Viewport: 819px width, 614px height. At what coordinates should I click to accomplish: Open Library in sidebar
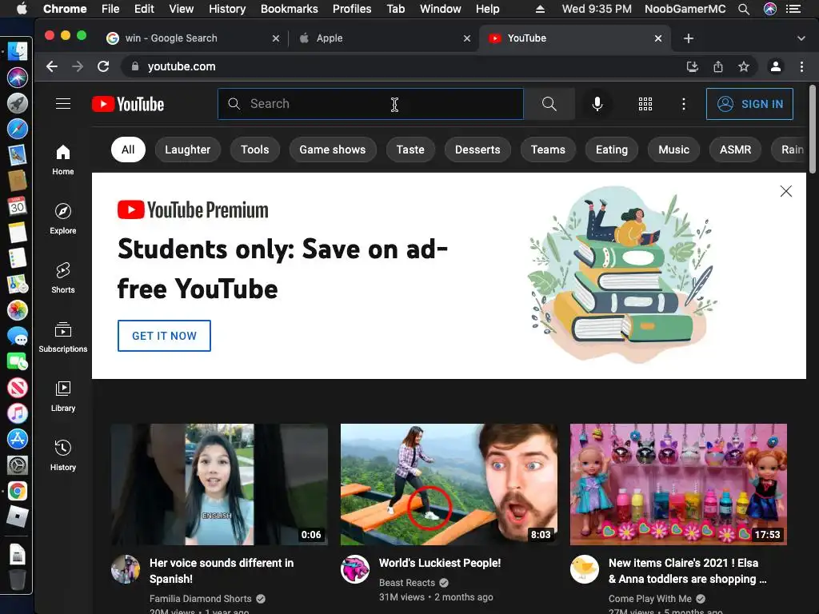tap(63, 397)
